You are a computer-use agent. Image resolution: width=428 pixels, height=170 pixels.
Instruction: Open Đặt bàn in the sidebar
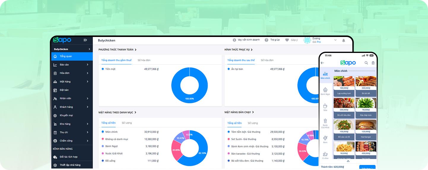[x=64, y=90]
